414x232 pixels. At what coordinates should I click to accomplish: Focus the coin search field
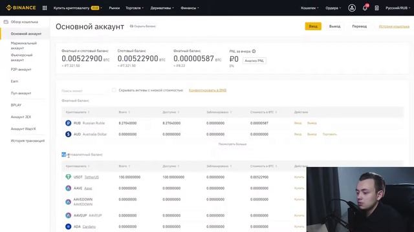tap(83, 91)
